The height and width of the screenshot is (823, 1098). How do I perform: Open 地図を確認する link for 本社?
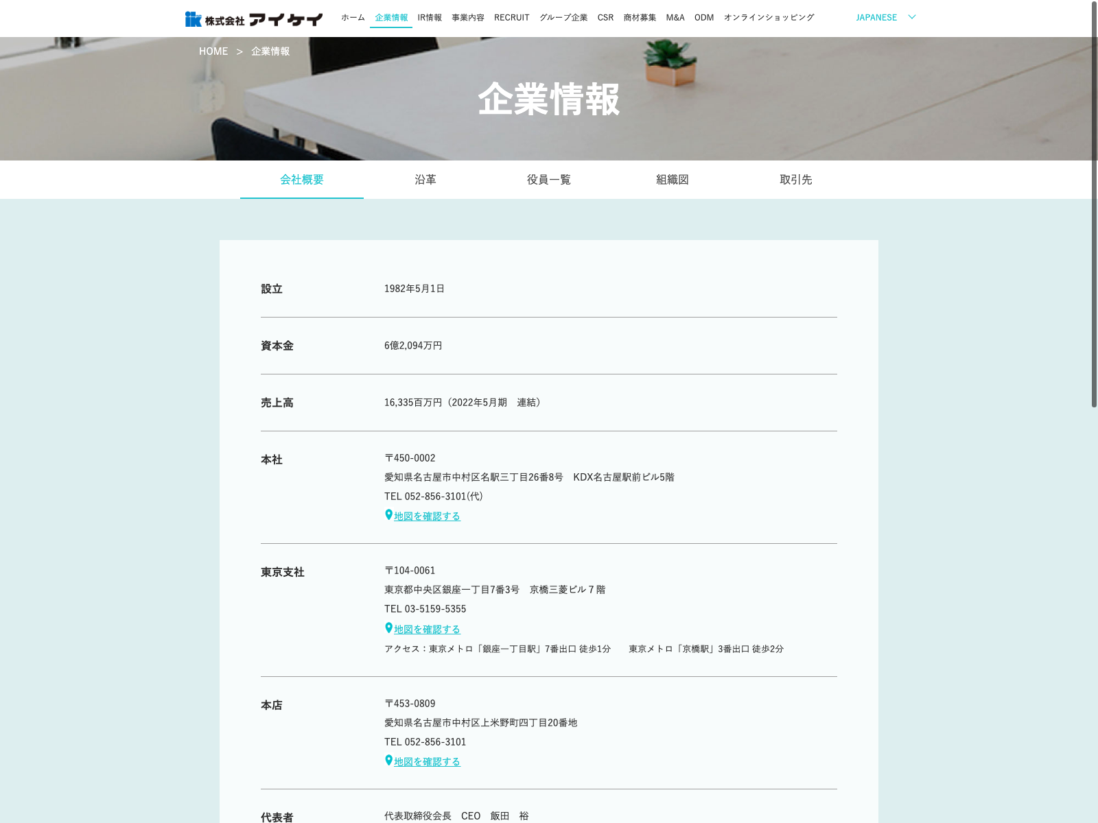(427, 516)
